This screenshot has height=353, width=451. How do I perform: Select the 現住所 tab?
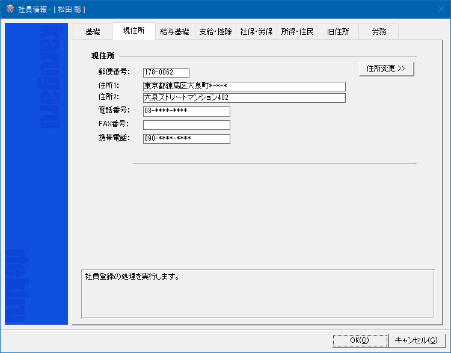click(x=133, y=31)
